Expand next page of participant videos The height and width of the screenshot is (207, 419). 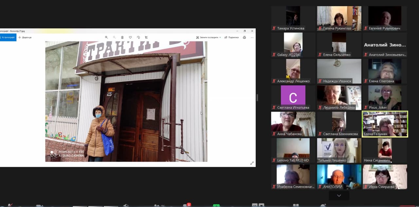(x=339, y=196)
